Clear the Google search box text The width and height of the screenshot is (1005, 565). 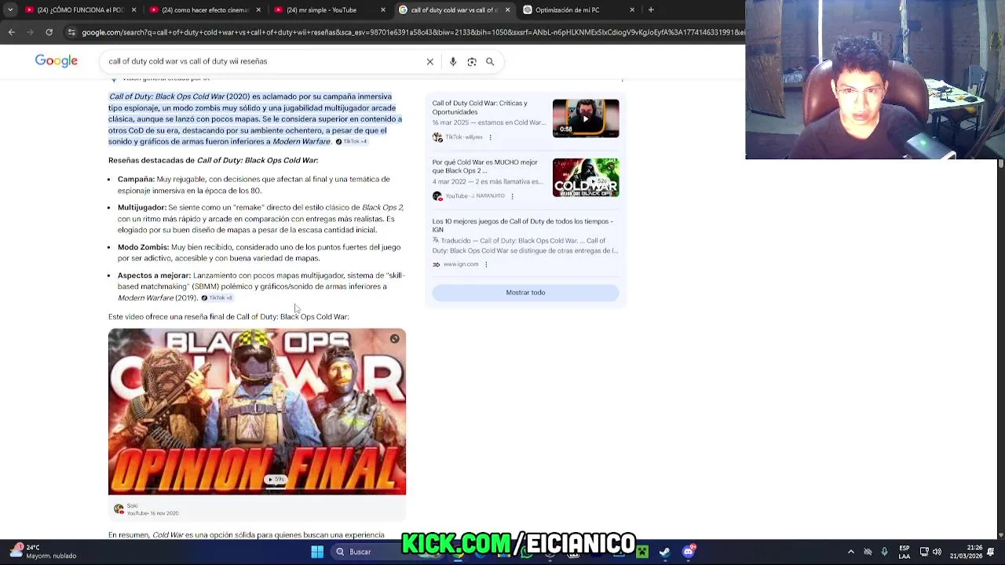pyautogui.click(x=429, y=61)
